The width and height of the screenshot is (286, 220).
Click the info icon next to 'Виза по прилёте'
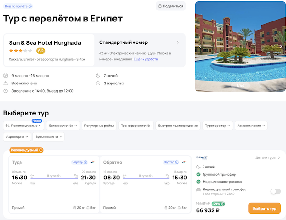click(31, 6)
